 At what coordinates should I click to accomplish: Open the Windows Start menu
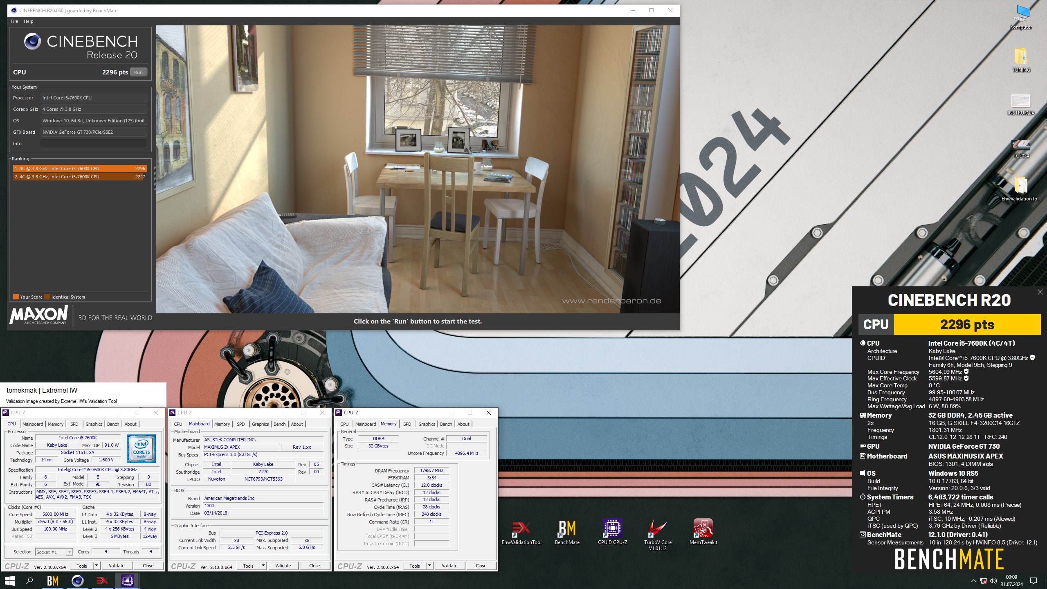pos(9,580)
